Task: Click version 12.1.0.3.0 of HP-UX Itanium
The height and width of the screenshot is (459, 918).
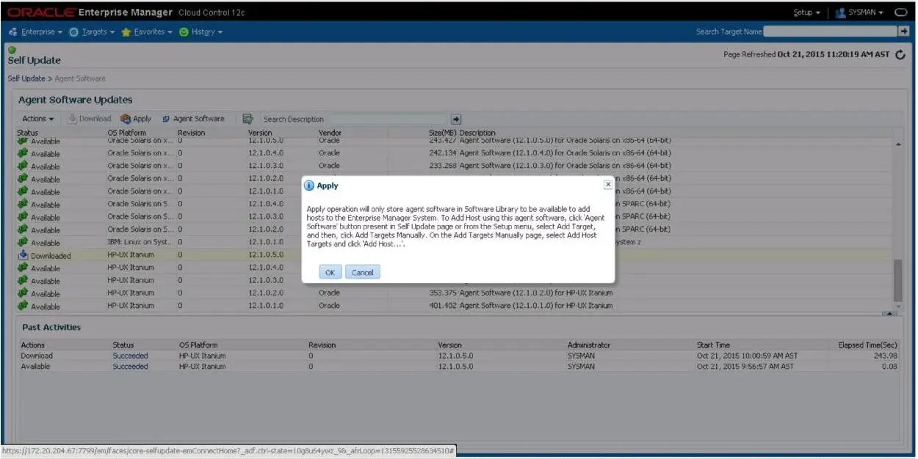Action: (265, 280)
